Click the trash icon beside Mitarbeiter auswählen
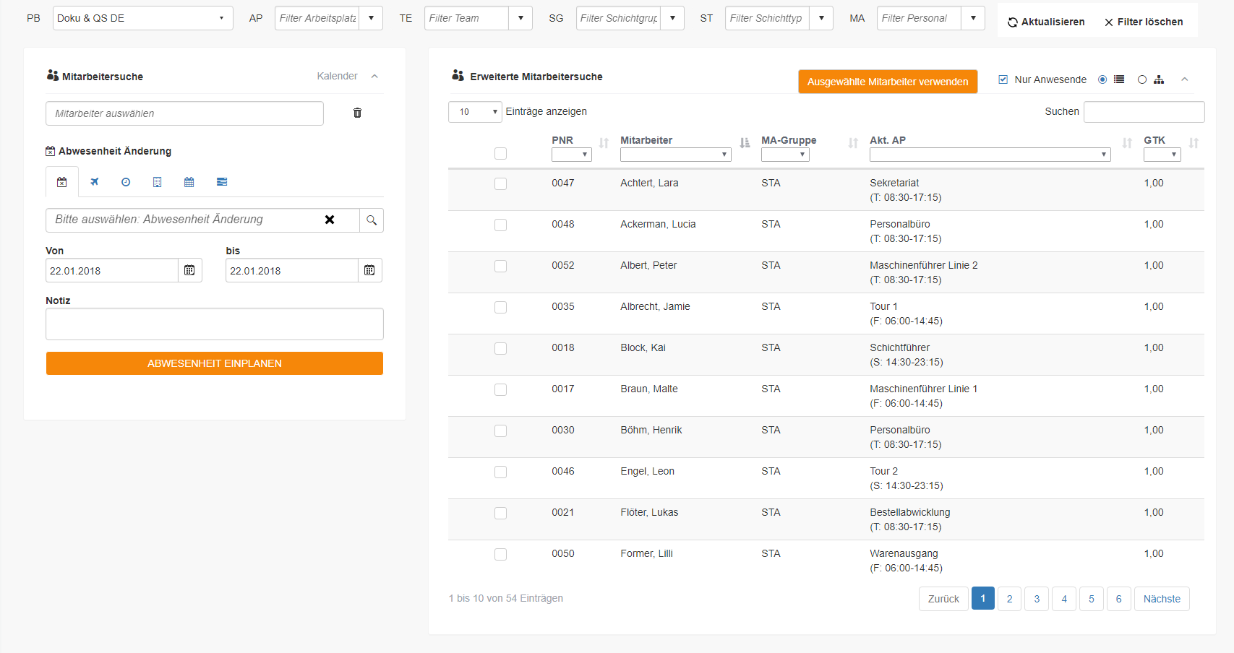The image size is (1234, 653). coord(357,113)
